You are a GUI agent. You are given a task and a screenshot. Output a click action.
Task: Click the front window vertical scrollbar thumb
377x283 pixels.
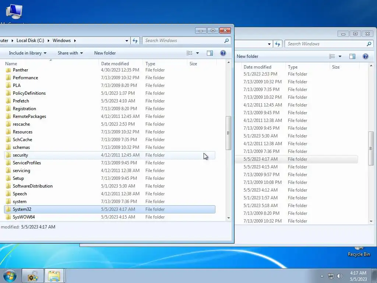(228, 133)
